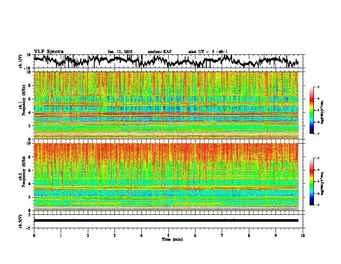The height and width of the screenshot is (264, 341).
Task: Click time axis tick label "3"
Action: pos(115,236)
